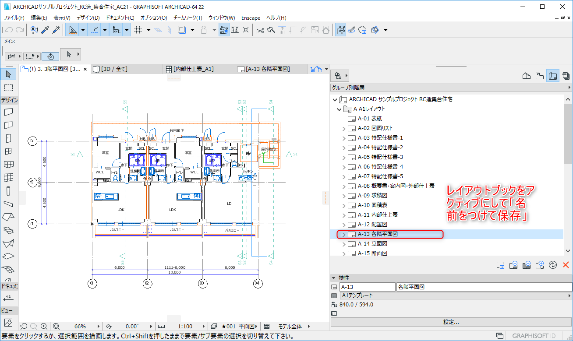
Task: Click the layout ID field A-13
Action: coord(367,287)
